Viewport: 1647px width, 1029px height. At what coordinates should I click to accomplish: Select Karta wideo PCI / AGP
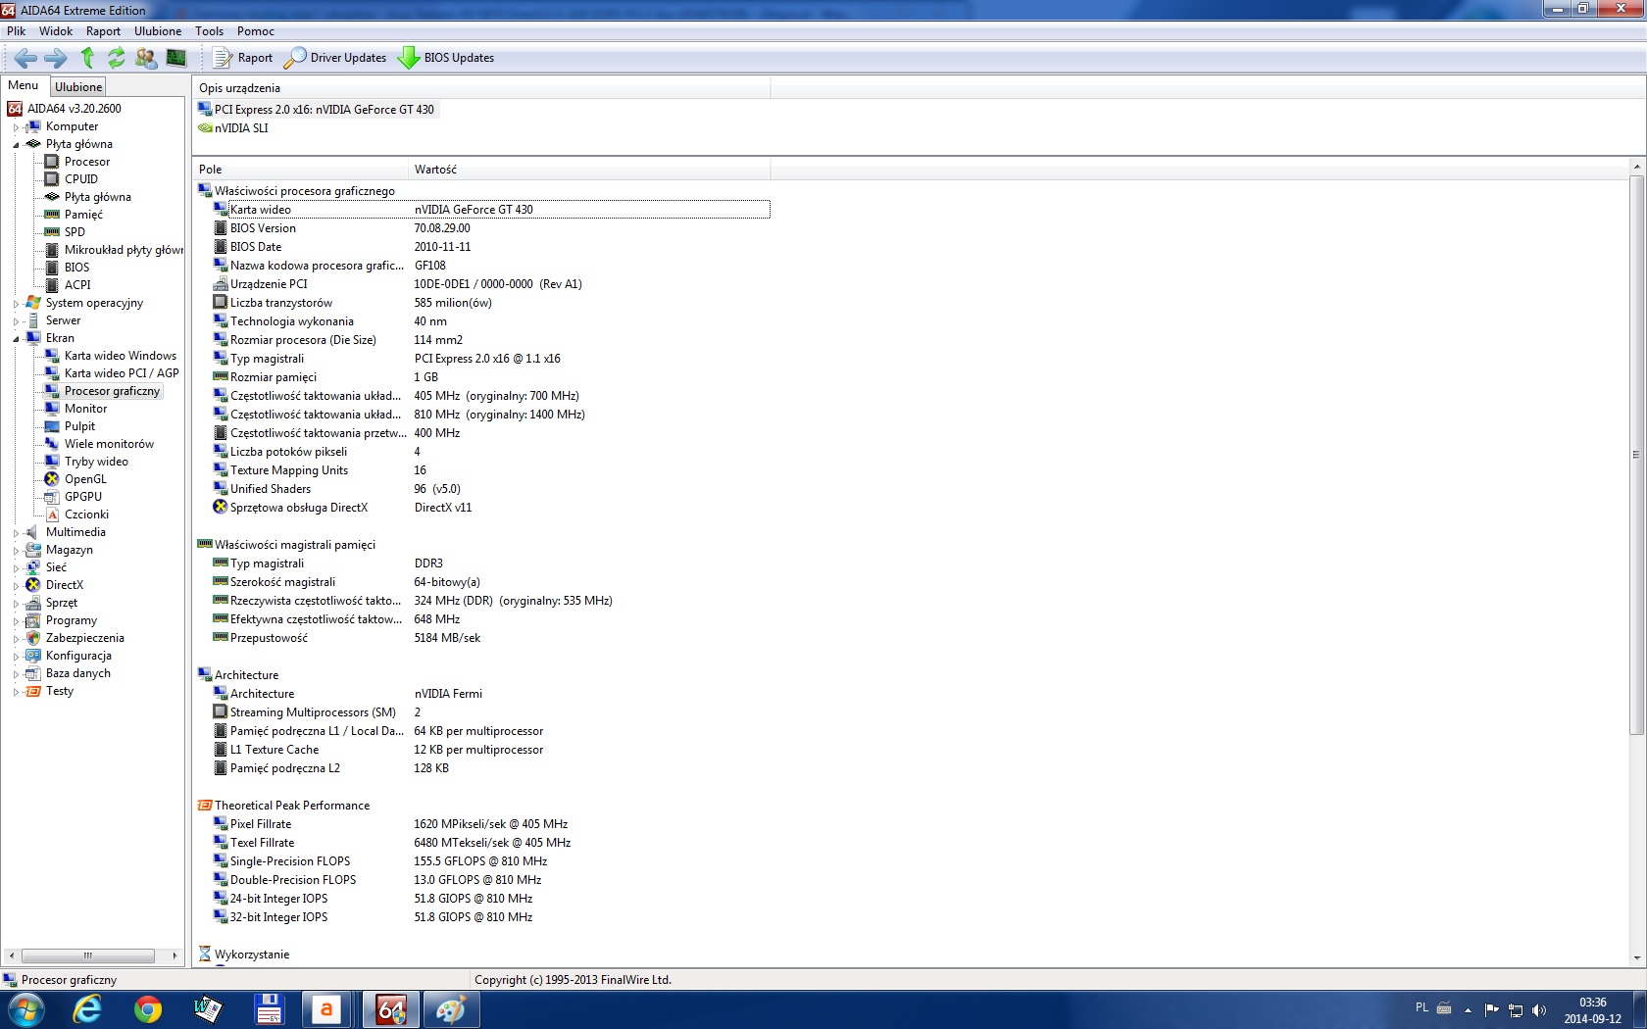pos(122,373)
